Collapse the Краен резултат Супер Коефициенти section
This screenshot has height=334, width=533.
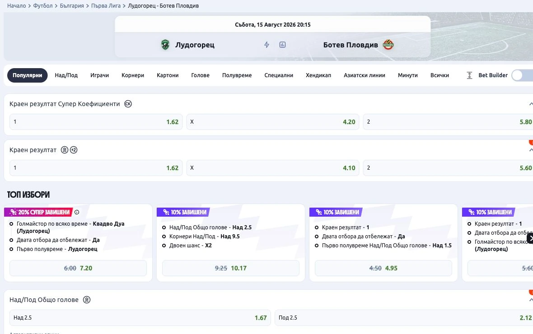coord(531,104)
